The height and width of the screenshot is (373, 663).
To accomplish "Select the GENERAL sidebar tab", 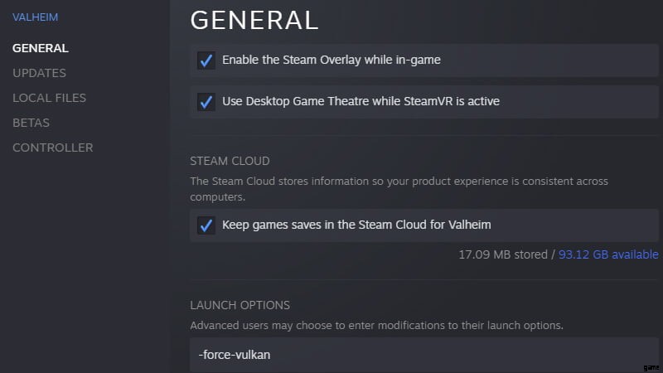I will (x=41, y=48).
